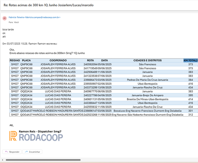Screen dimensions: 198x163
Task: Select the REGIAO column header
Action: point(15,61)
